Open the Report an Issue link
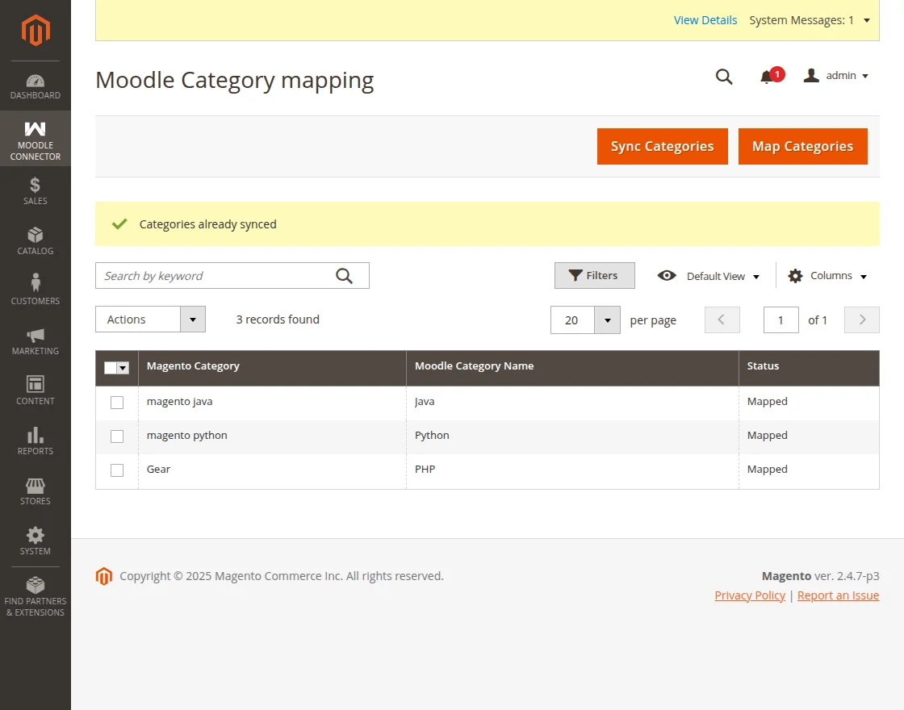 838,595
